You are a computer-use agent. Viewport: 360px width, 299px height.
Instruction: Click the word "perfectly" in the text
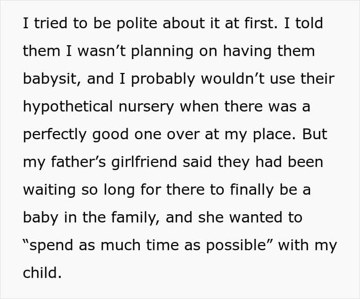pos(55,135)
